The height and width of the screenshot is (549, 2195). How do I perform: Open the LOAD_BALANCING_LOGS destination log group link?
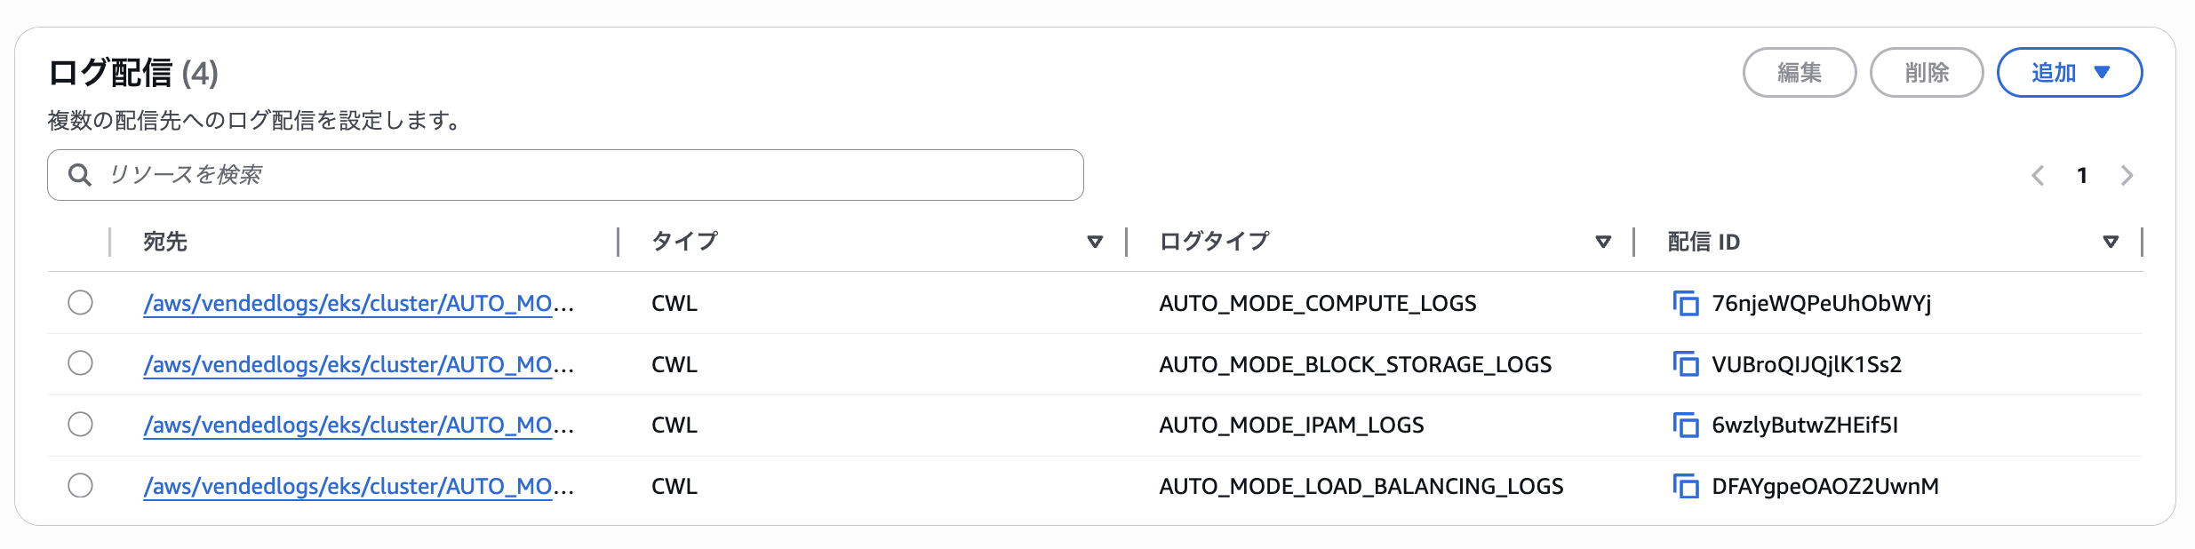[x=358, y=487]
